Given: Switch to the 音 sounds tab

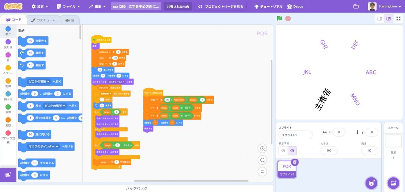Looking at the screenshot, I should (x=70, y=20).
